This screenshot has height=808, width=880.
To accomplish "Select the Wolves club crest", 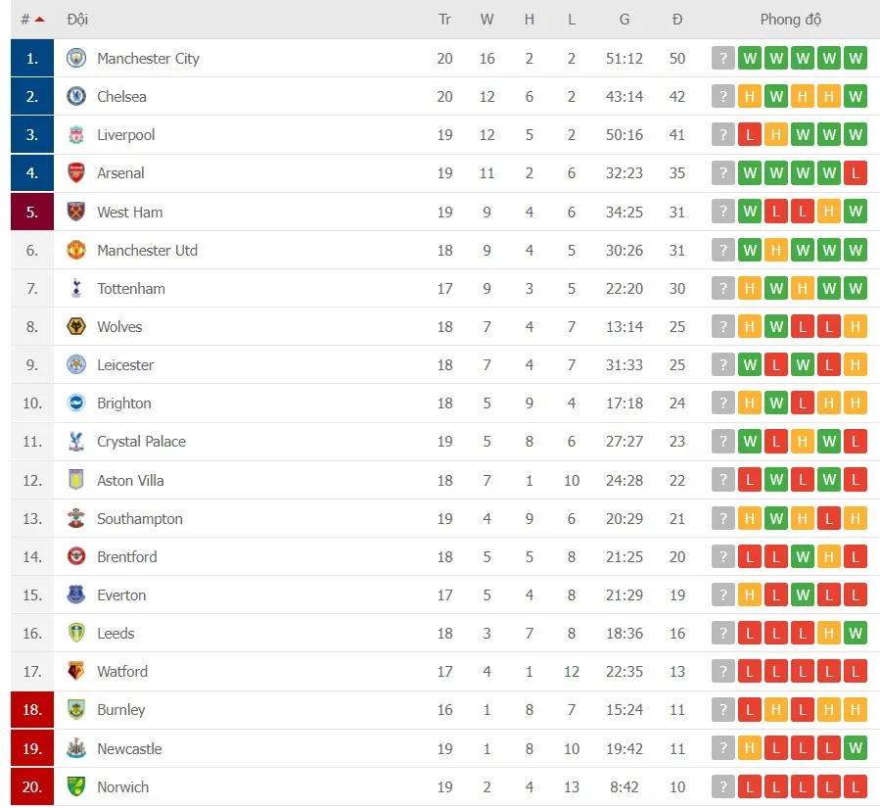I will (75, 326).
